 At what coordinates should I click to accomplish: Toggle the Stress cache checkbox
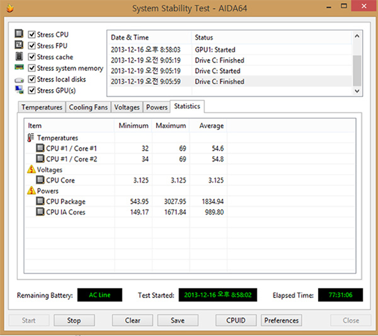[x=32, y=57]
